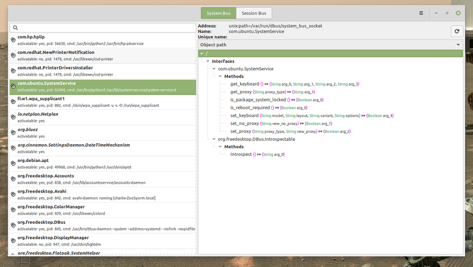Select the org.freedesktop.ColorManager service
Image resolution: width=473 pixels, height=267 pixels.
click(x=102, y=210)
